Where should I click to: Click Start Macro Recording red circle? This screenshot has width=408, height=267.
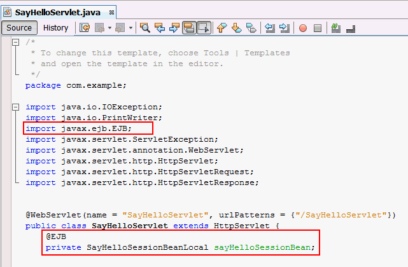[303, 28]
